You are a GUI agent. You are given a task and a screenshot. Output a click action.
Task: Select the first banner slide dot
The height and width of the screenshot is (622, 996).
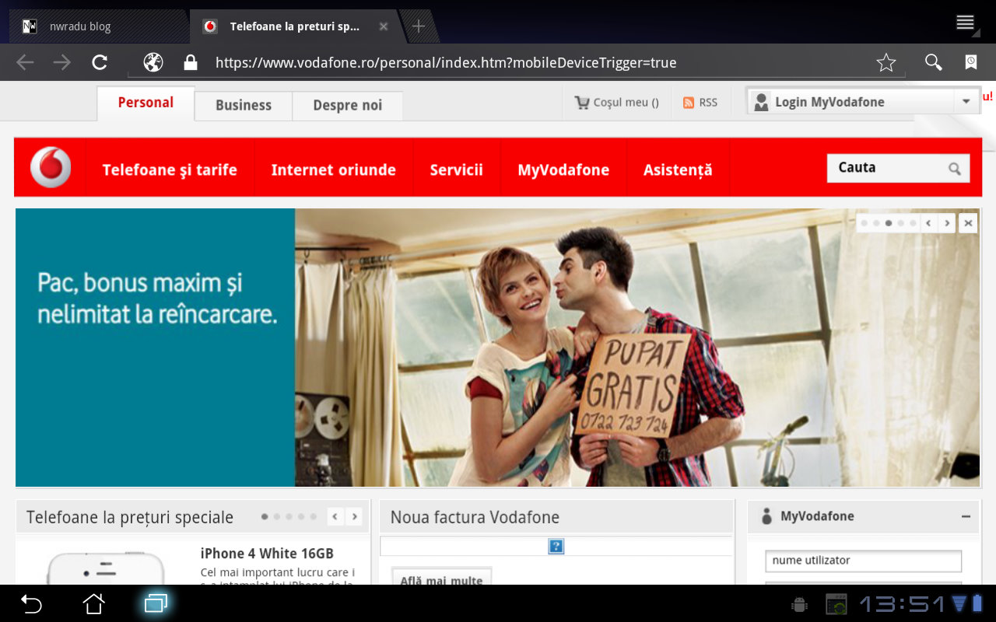pyautogui.click(x=864, y=223)
